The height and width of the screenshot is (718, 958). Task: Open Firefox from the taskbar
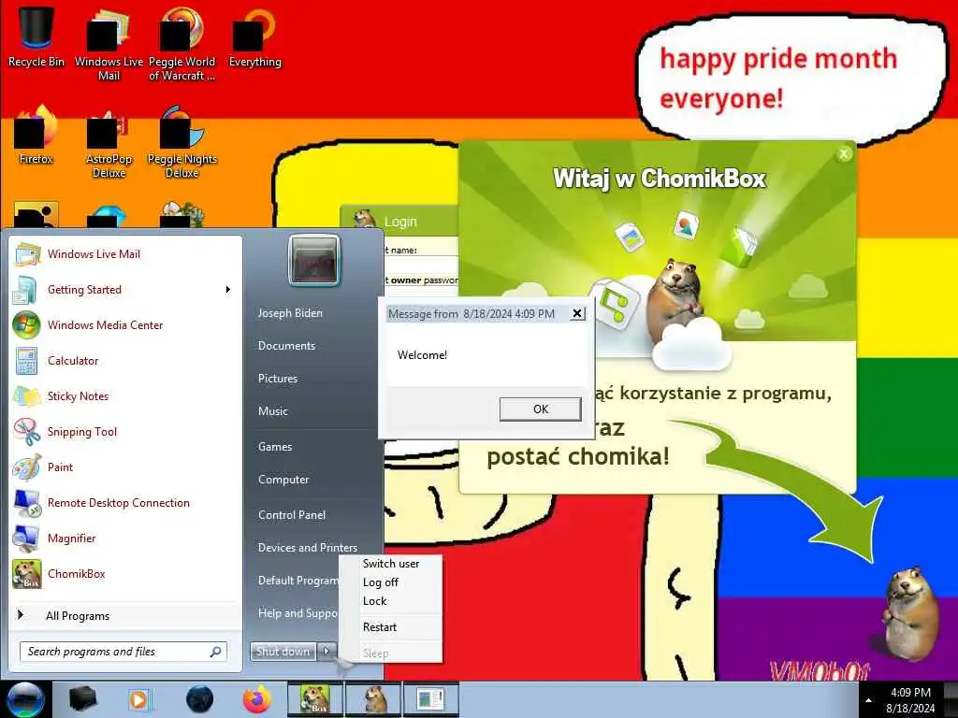(257, 699)
